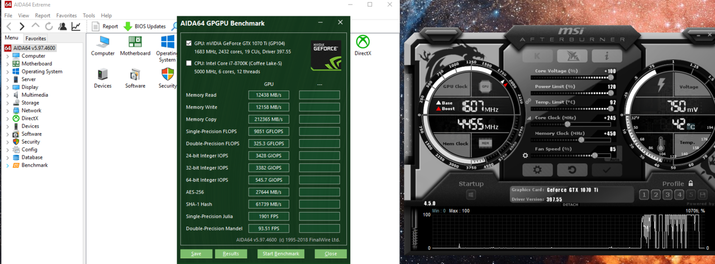Click Save in GPGPU Benchmark dialog
Viewport: 715px width, 264px height.
tap(196, 254)
